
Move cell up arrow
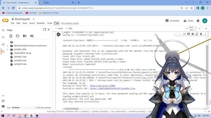176,34
